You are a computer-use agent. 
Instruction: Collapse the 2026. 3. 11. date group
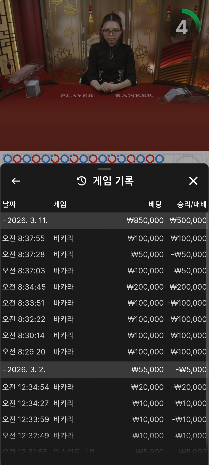(104, 220)
